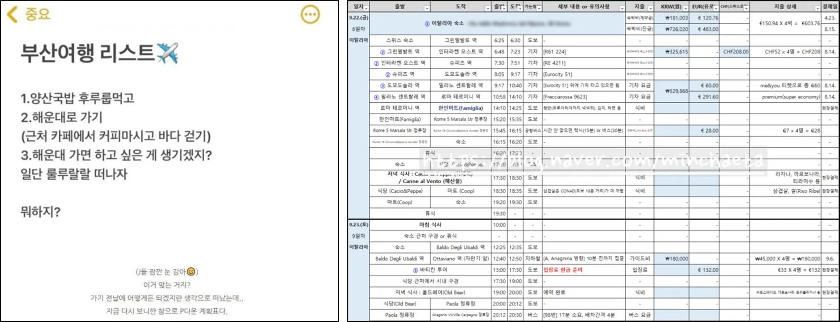Image resolution: width=840 pixels, height=322 pixels.
Task: Click the note line 1.양산국밥 후루룹먹고
Action: (x=78, y=98)
